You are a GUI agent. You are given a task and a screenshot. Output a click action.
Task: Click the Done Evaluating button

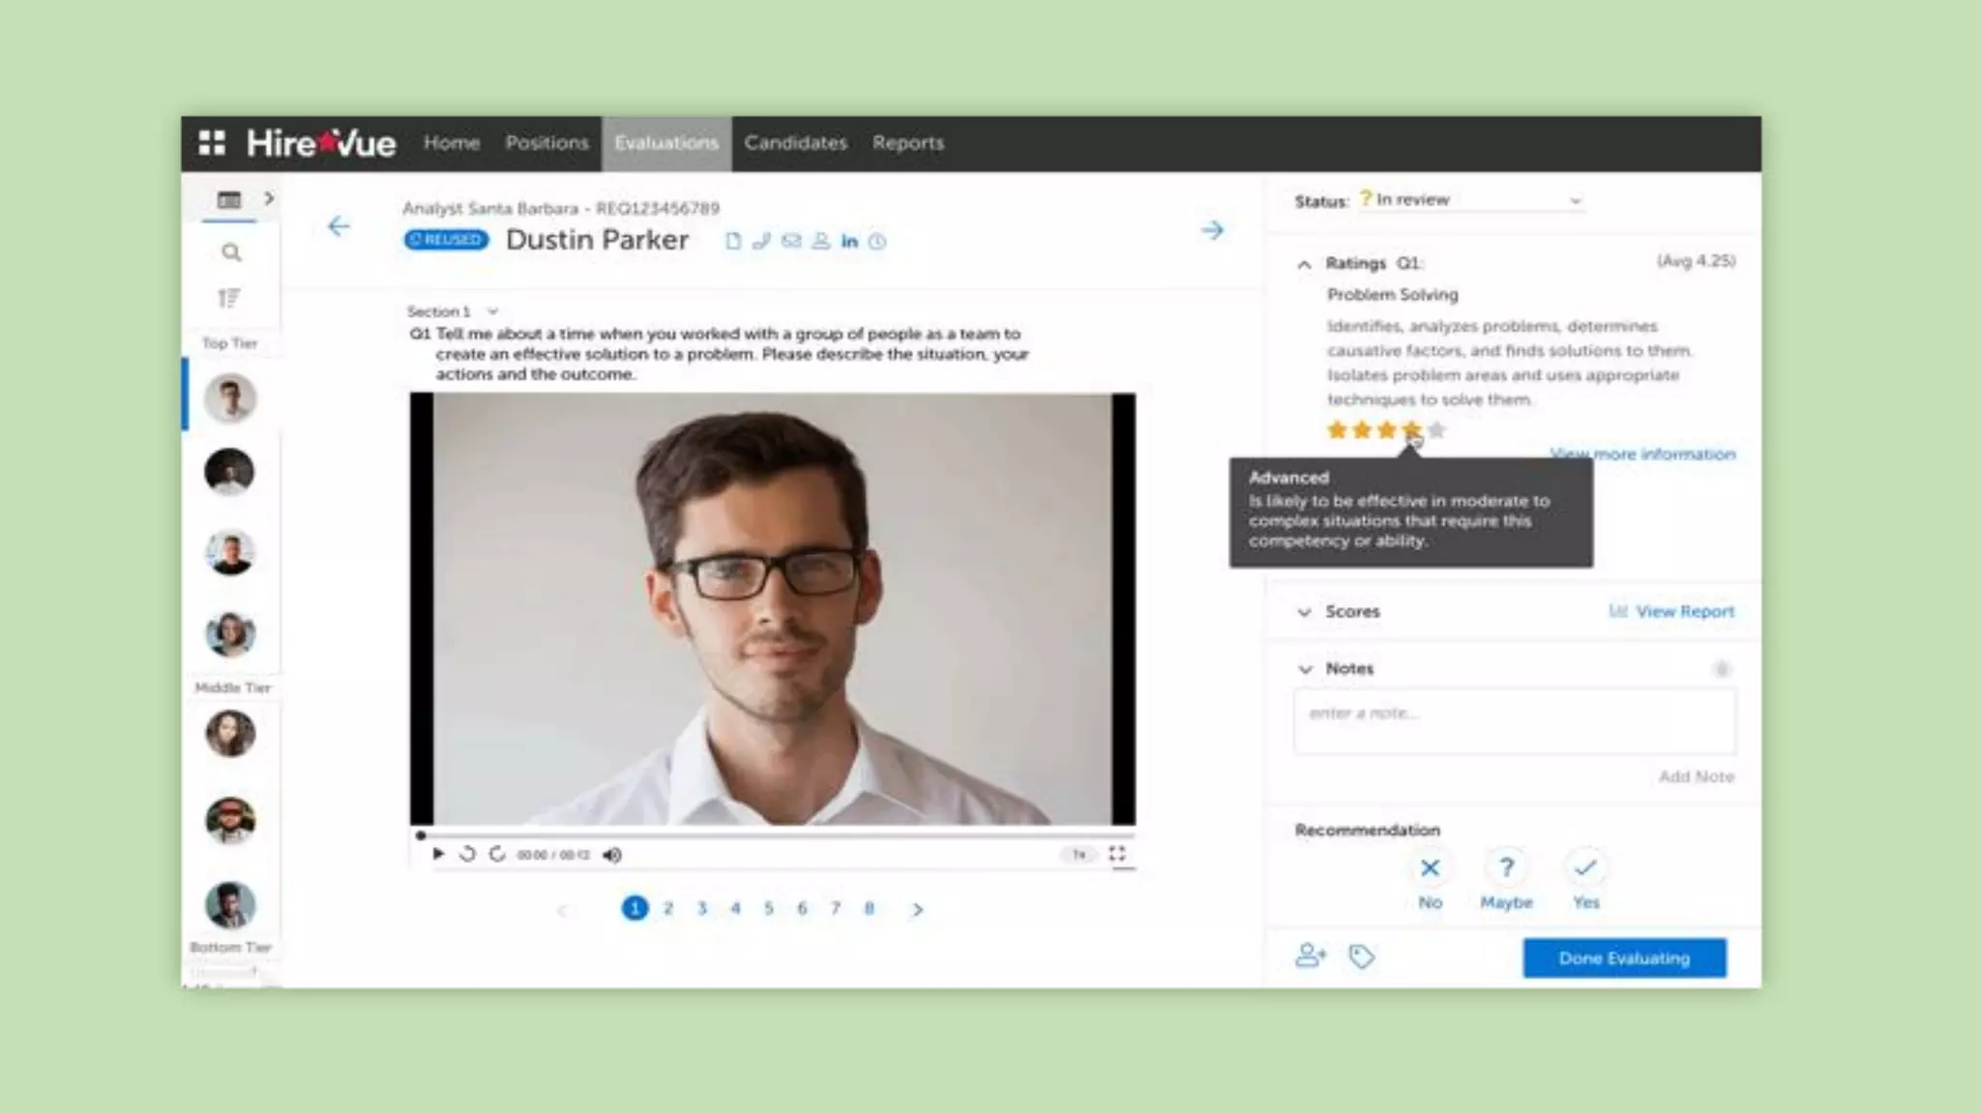(x=1624, y=958)
